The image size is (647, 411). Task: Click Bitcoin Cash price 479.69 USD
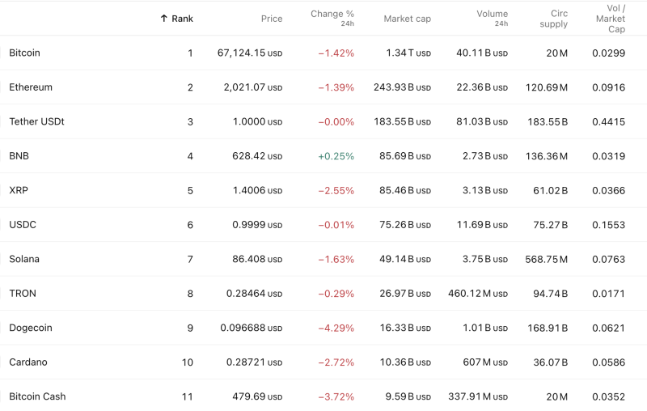257,396
